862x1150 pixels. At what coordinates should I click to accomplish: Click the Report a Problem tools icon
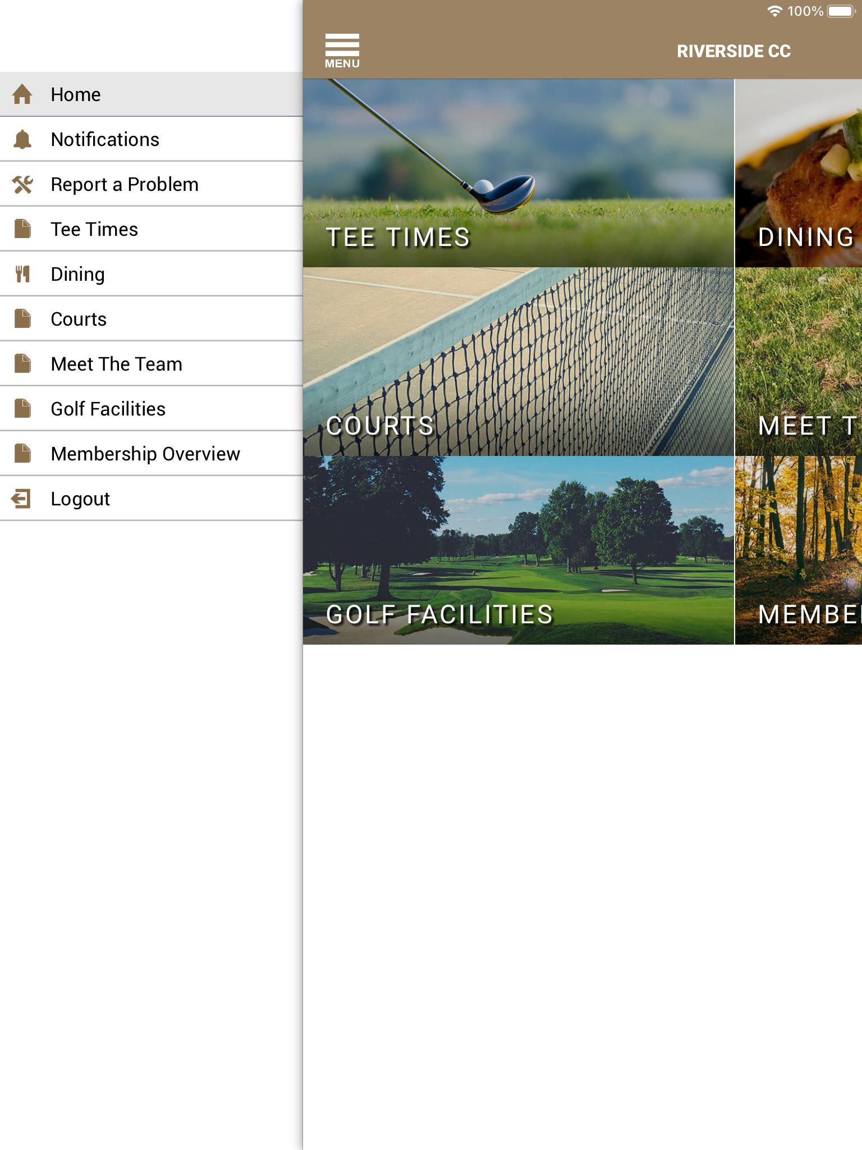22,184
